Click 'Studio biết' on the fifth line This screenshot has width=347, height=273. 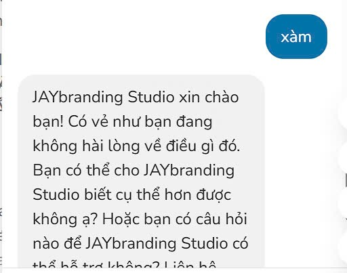point(72,194)
